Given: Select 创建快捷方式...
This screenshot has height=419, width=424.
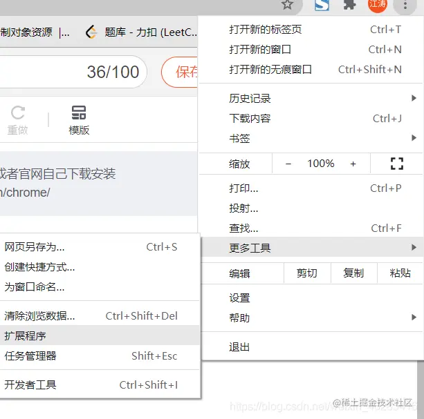Looking at the screenshot, I should coord(100,267).
